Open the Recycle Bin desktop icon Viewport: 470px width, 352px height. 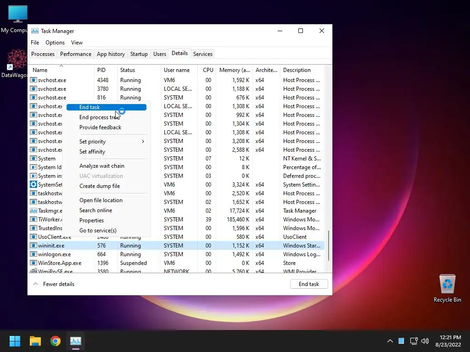pos(447,288)
